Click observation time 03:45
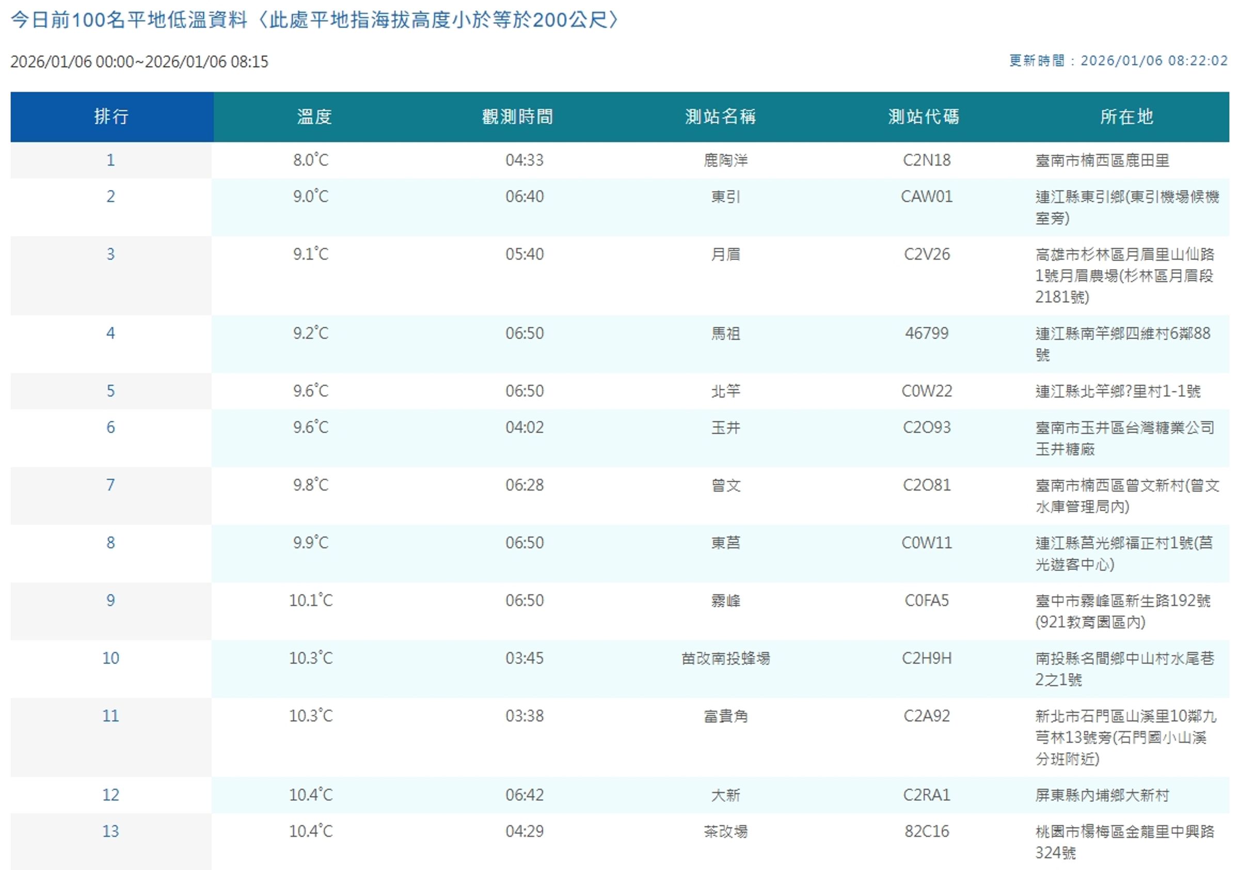This screenshot has width=1239, height=870. (525, 658)
